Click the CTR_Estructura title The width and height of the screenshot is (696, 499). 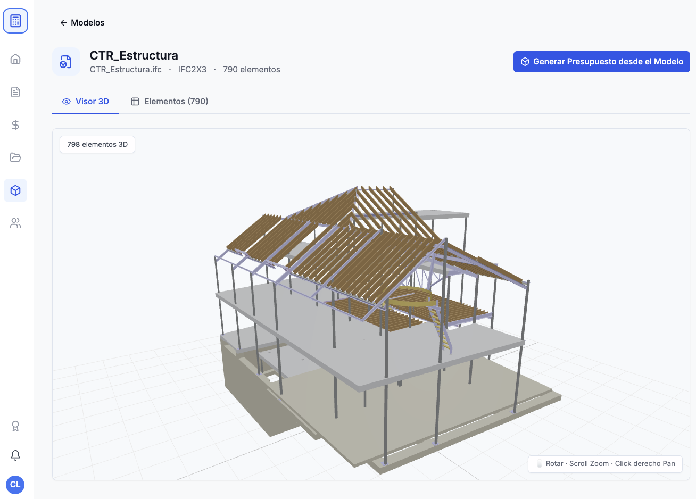coord(134,55)
